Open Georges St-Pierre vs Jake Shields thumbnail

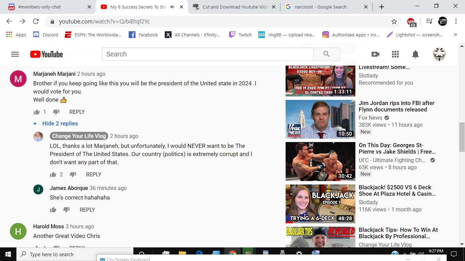(x=320, y=161)
